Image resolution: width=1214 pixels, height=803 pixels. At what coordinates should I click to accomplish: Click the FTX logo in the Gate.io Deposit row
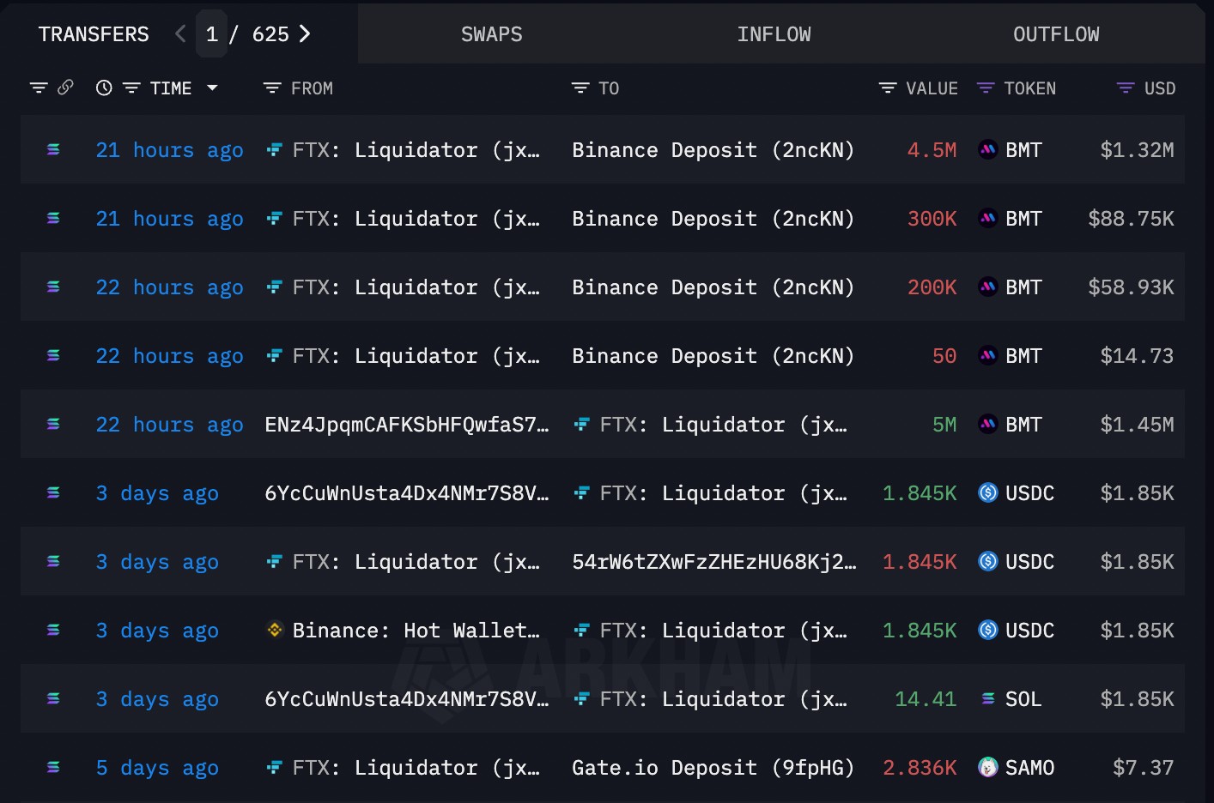274,768
